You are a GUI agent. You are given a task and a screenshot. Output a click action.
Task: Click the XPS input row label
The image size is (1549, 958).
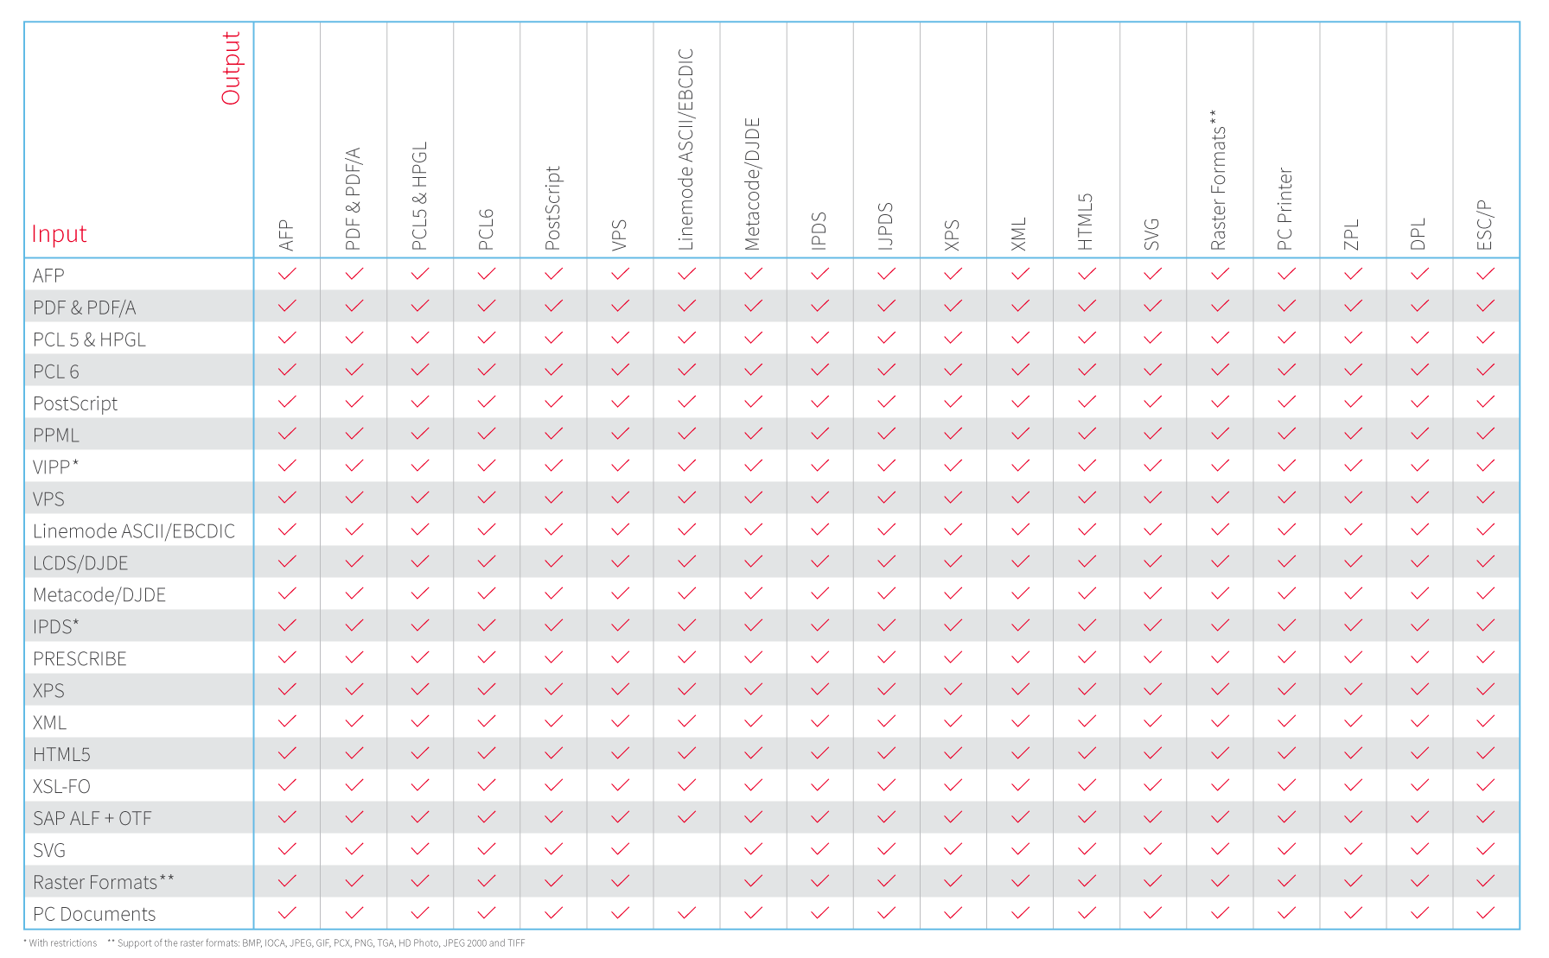coord(48,691)
